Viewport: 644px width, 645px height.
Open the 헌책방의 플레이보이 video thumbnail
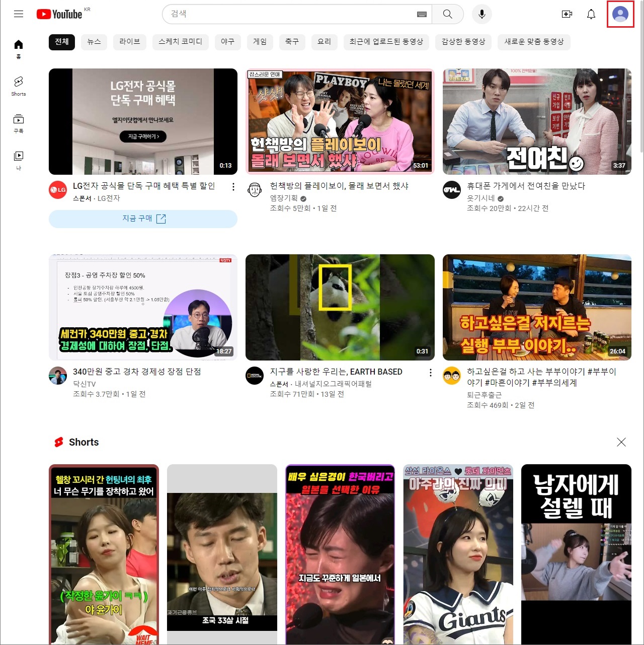point(340,121)
